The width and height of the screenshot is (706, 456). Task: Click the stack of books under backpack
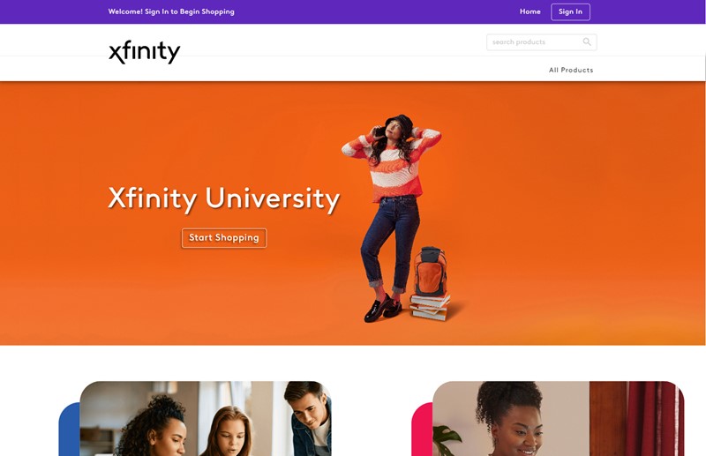pyautogui.click(x=430, y=307)
